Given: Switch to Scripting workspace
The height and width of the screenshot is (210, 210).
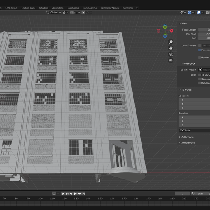Looking at the screenshot, I should 128,8.
